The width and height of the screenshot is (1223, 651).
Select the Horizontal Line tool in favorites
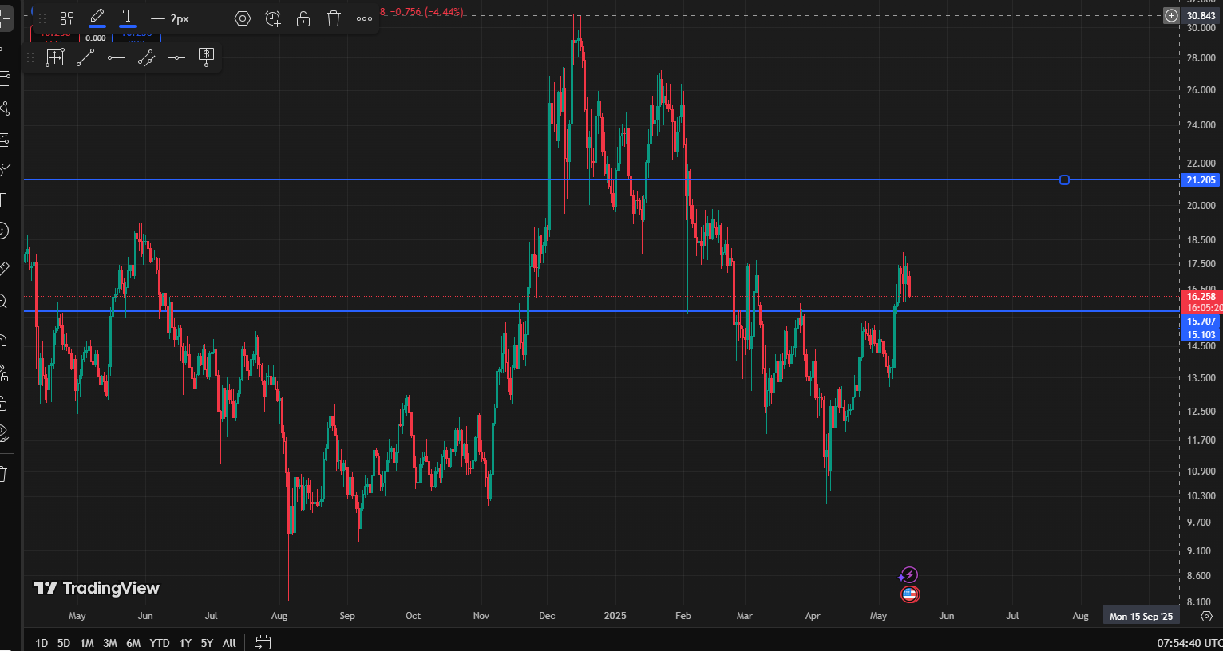tap(176, 57)
